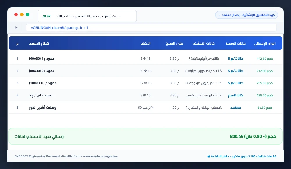This screenshot has height=169, width=291.
Task: Click the '8 كانات/م (صندوق+حباية)' cell
Action: (204, 71)
